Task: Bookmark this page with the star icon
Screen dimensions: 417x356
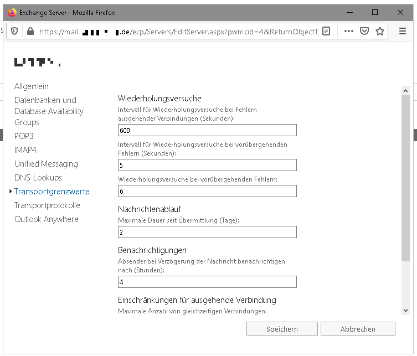Action: (x=380, y=32)
